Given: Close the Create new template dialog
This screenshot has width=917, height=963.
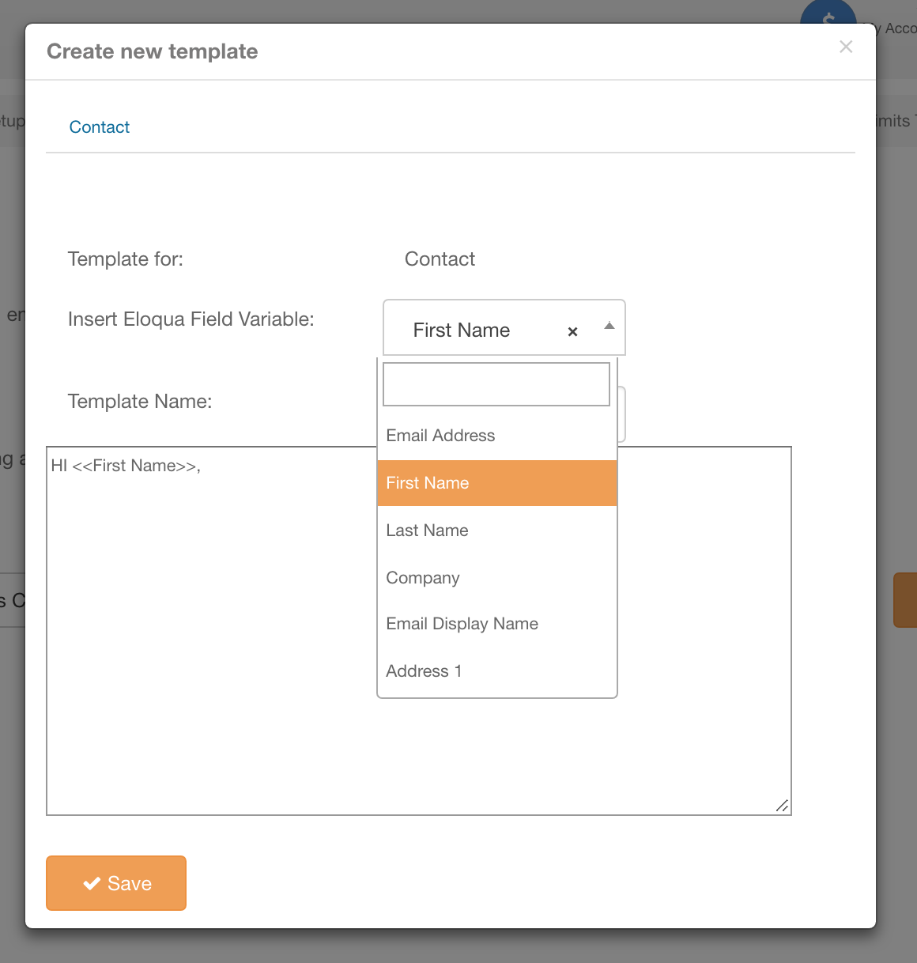Looking at the screenshot, I should (846, 47).
